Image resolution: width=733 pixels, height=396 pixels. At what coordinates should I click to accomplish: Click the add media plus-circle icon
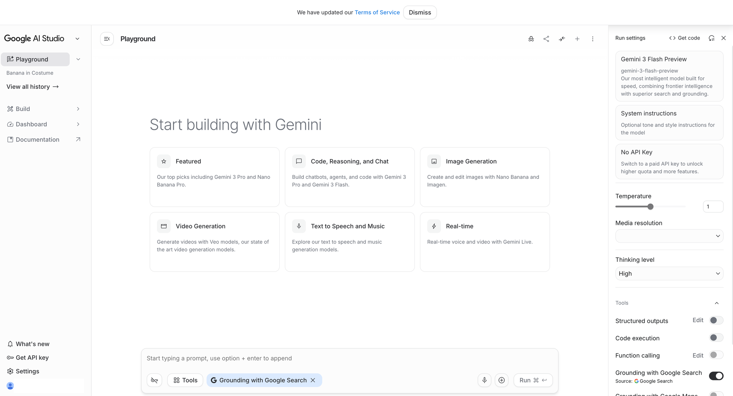click(x=502, y=380)
